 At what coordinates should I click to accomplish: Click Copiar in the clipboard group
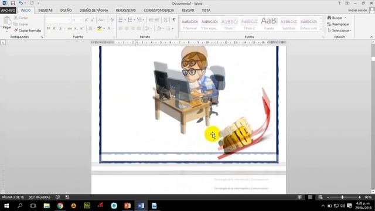pos(21,24)
